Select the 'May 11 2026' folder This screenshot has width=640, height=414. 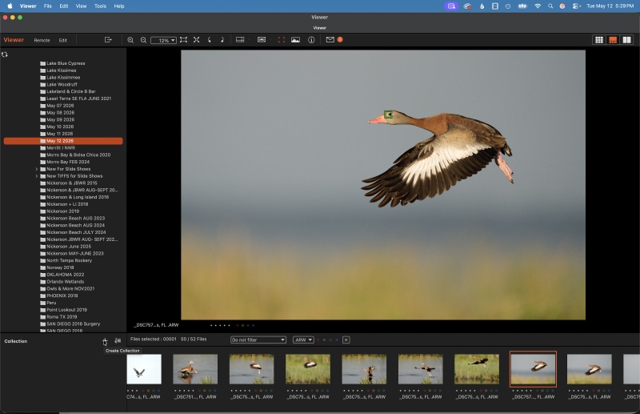pyautogui.click(x=59, y=134)
